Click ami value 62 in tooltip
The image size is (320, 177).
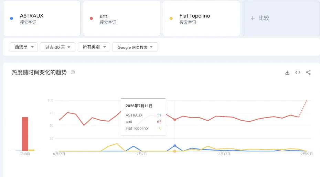pyautogui.click(x=159, y=122)
